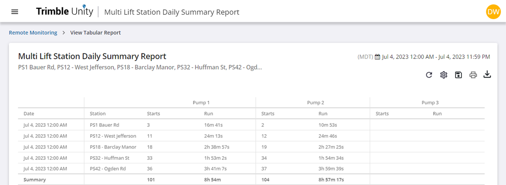This screenshot has width=506, height=185.
Task: Open report settings gear icon
Action: [444, 75]
